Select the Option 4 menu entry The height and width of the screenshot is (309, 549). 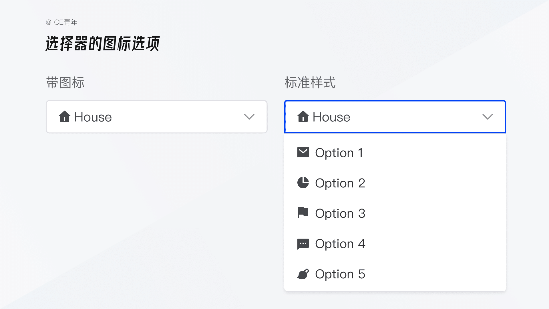(x=340, y=244)
